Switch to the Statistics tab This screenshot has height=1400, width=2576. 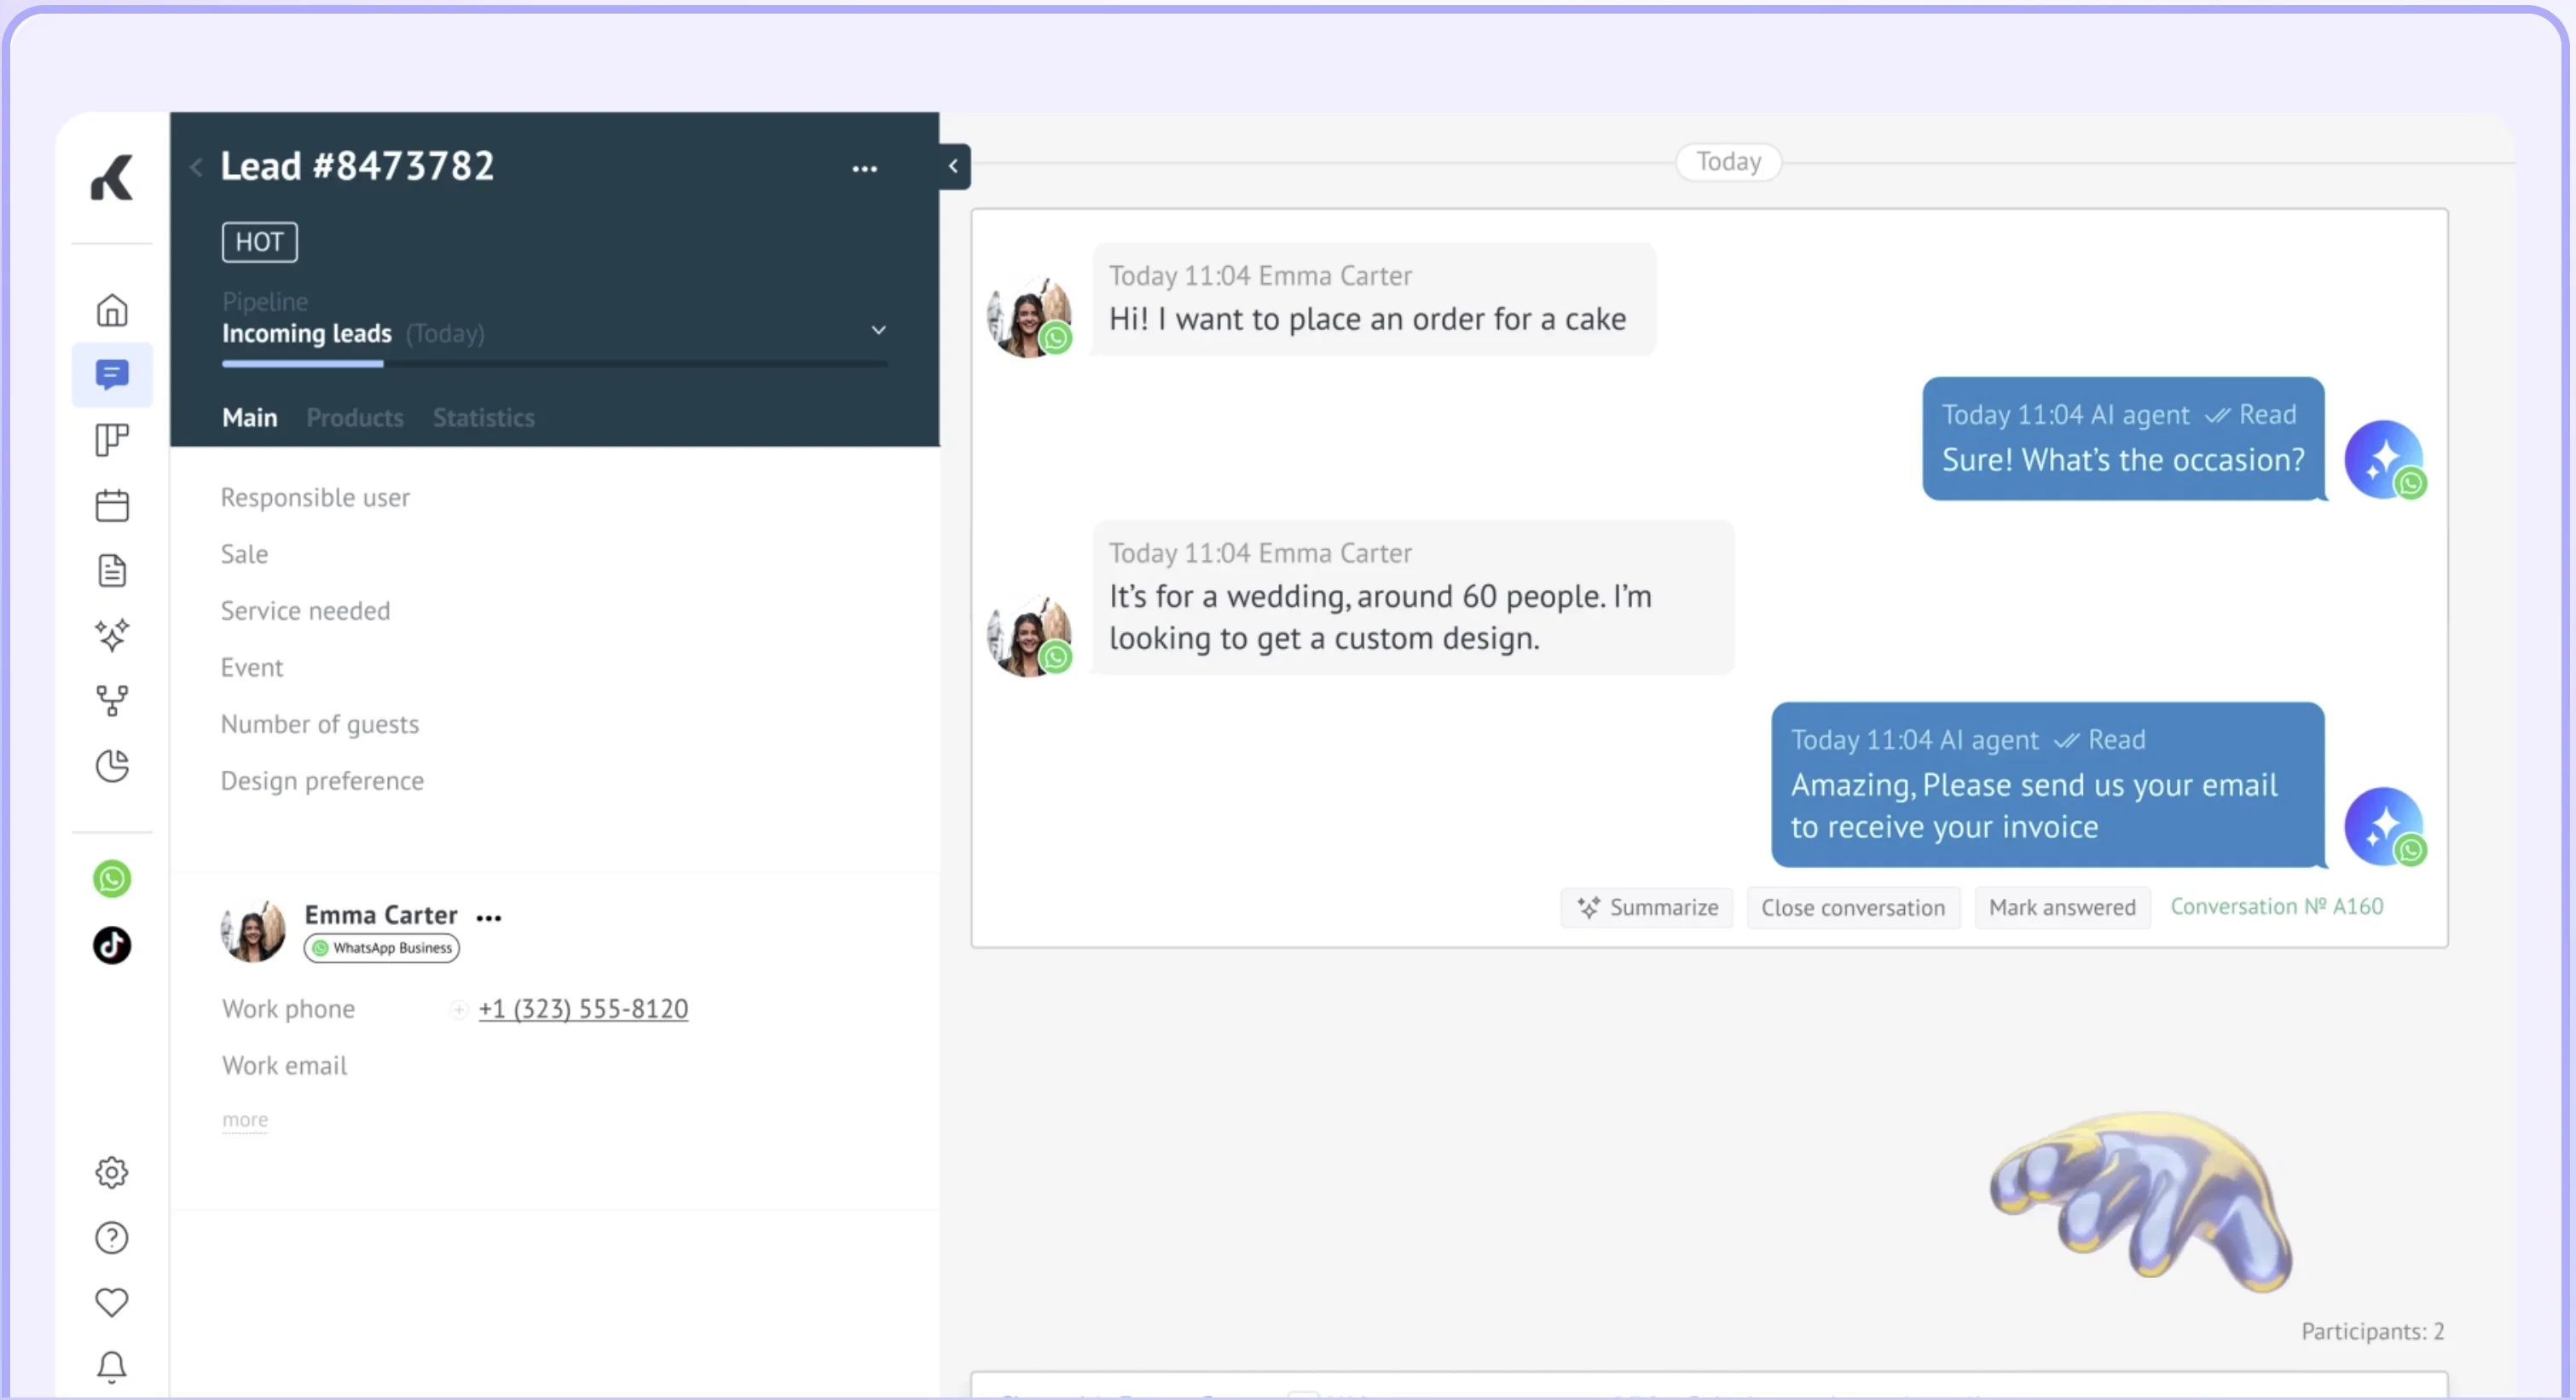pos(484,418)
